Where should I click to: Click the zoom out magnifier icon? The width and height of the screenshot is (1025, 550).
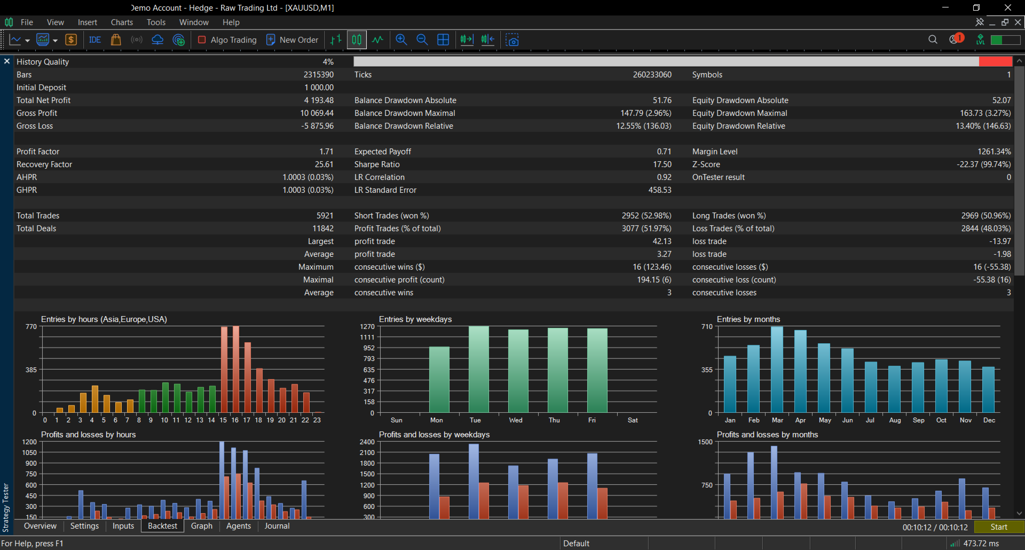pyautogui.click(x=422, y=40)
